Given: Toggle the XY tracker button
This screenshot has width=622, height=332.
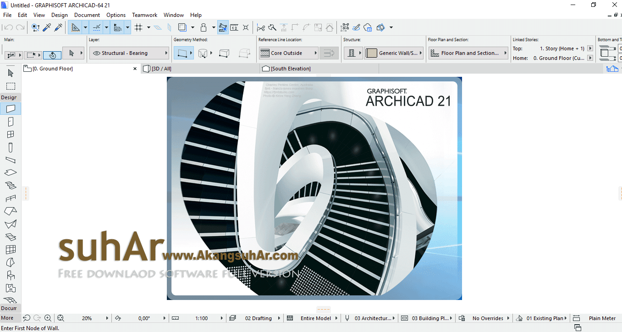Looking at the screenshot, I should pos(117,27).
